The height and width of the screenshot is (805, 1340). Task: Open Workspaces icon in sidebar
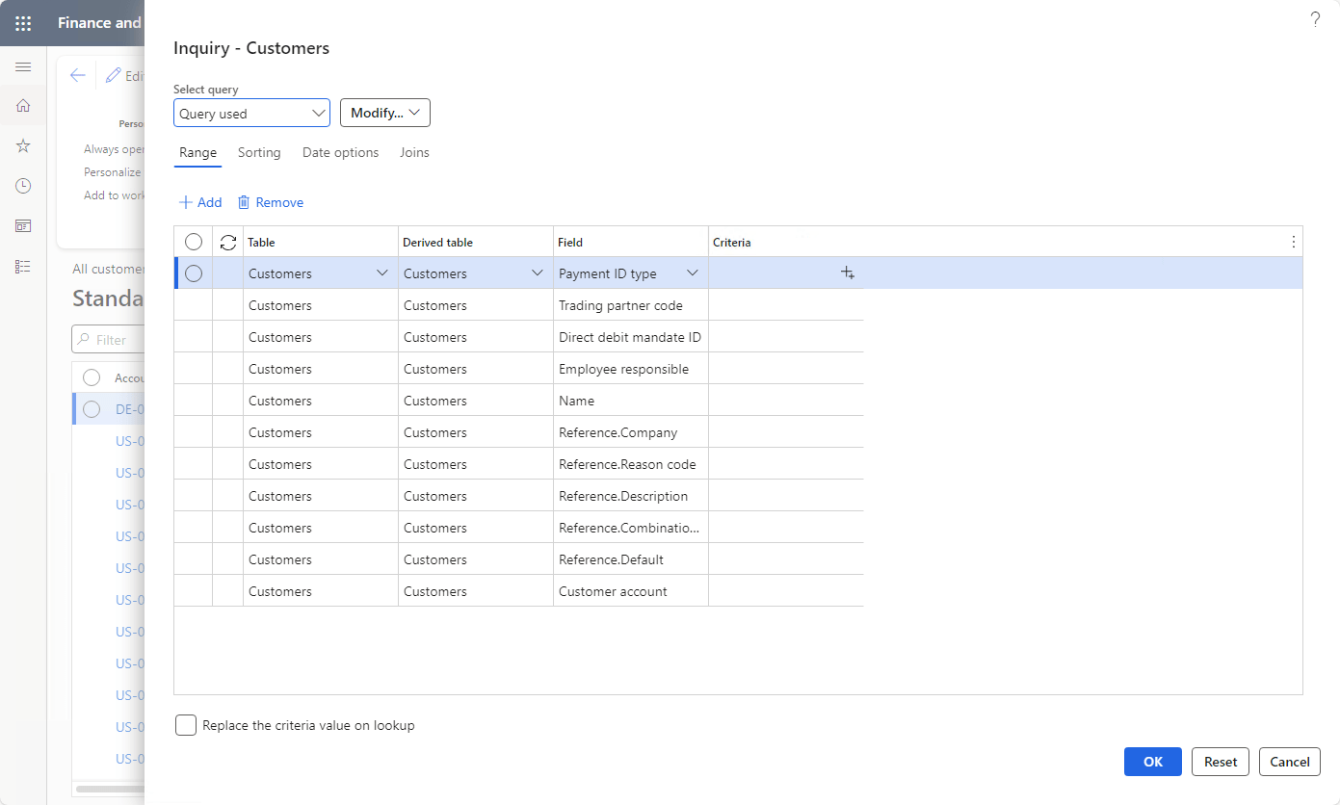click(23, 225)
